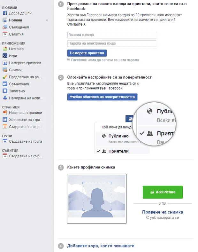
Task: Click the Live Map app icon
Action: [x=5, y=49]
